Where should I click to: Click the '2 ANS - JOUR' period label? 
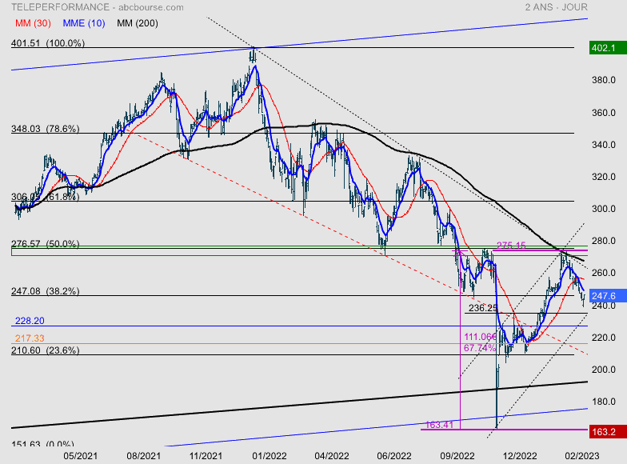557,7
